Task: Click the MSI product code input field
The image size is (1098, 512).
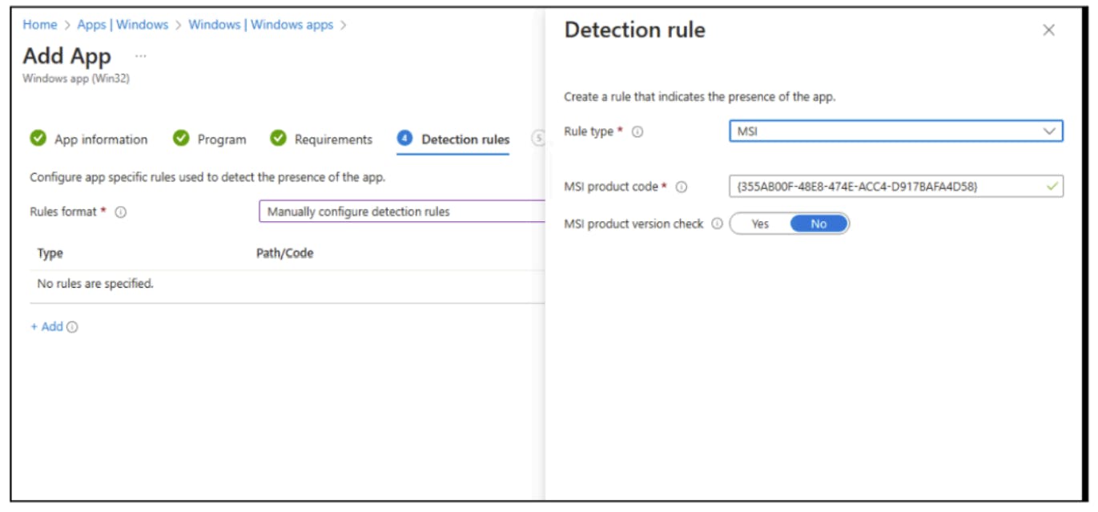Action: tap(889, 187)
